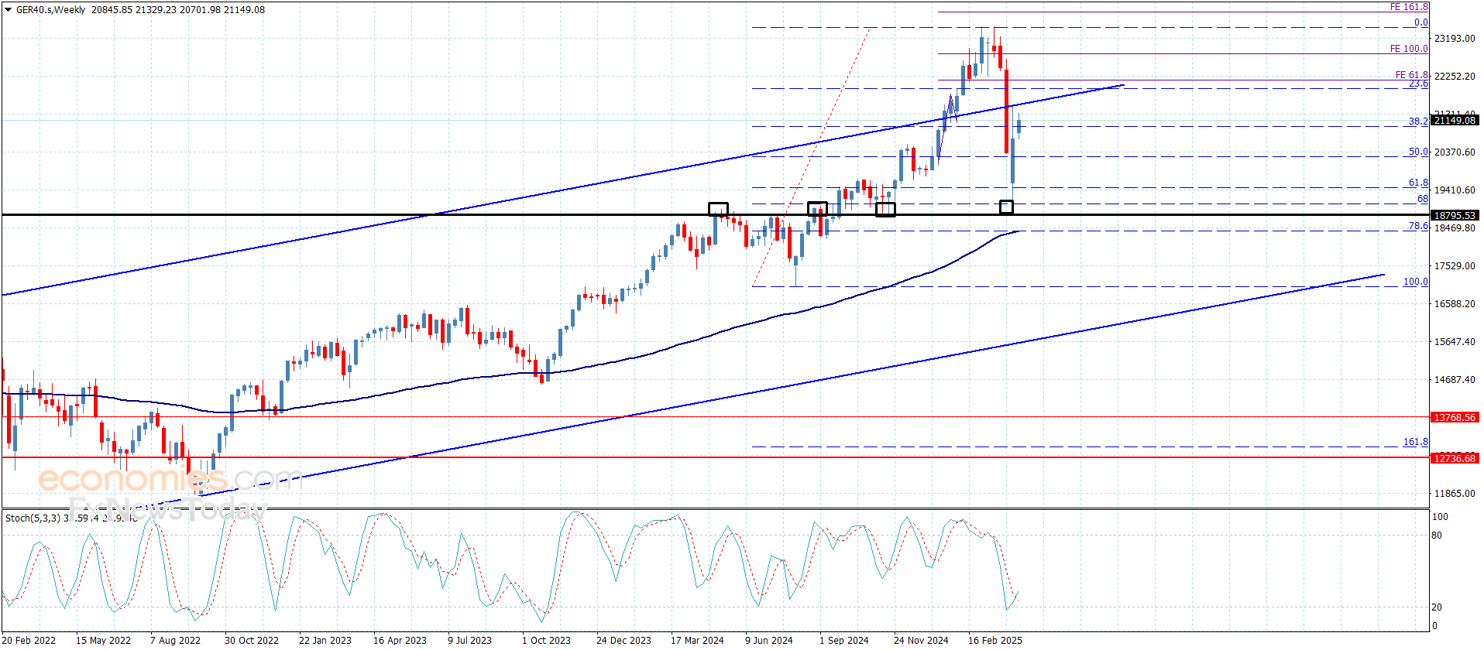This screenshot has height=650, width=1484.
Task: Select the OHLC value '21329.23' in header
Action: point(156,10)
